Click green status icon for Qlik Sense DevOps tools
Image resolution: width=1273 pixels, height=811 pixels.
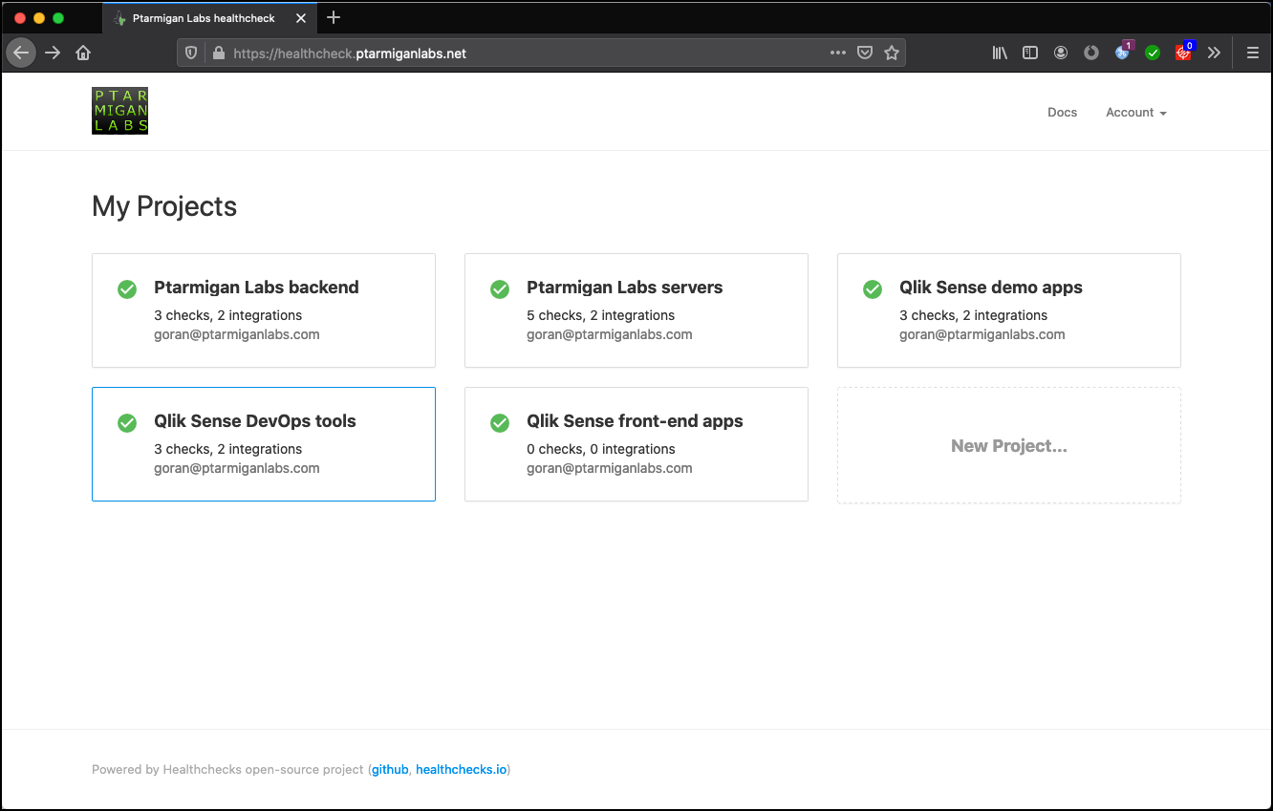click(x=127, y=422)
